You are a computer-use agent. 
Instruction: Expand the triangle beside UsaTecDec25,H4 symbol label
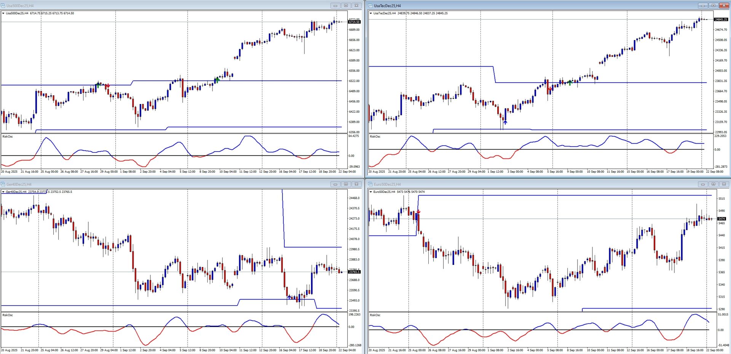371,13
